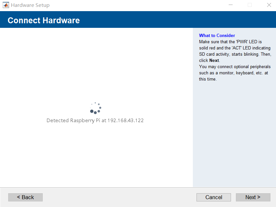276x207 pixels.
Task: Click the 'Connect Hardware' header title
Action: 43,20
